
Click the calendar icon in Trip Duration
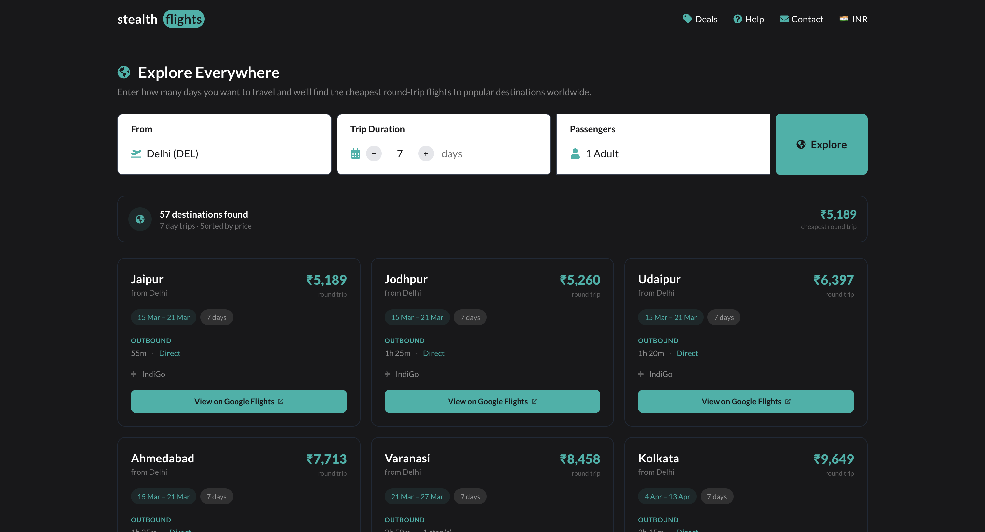click(x=355, y=153)
